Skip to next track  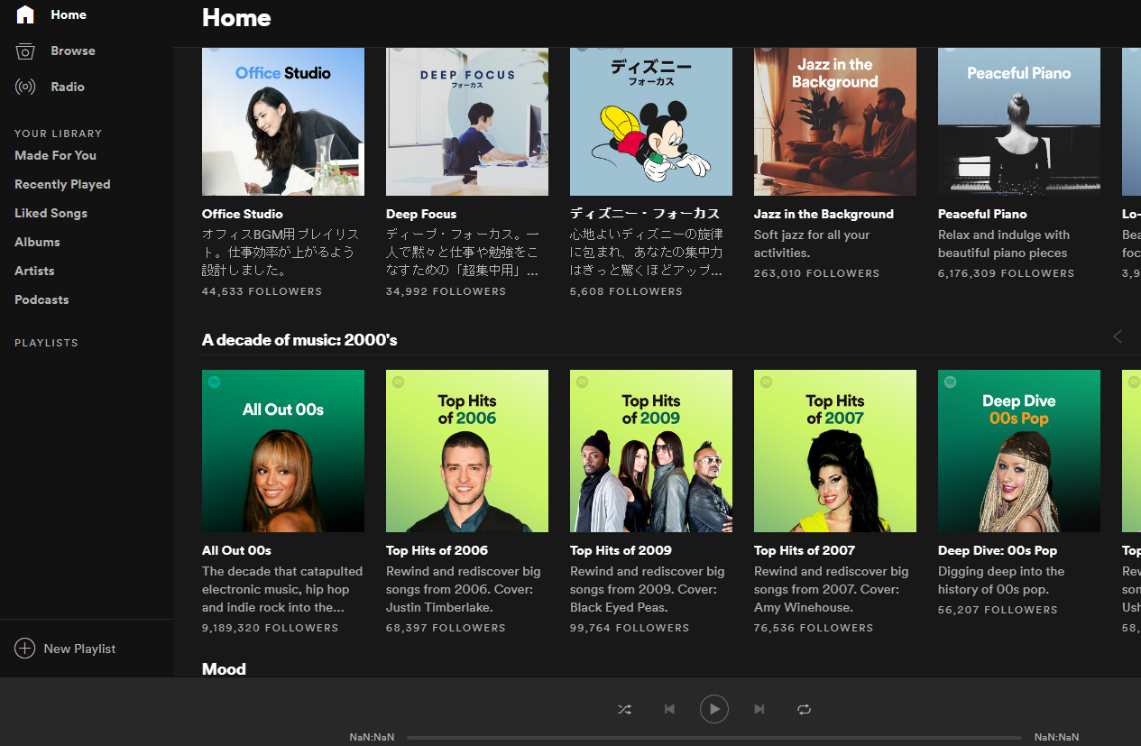(x=759, y=709)
